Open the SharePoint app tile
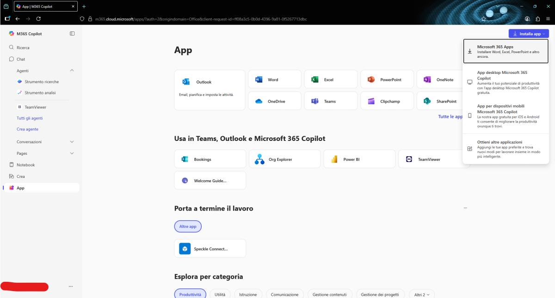This screenshot has height=298, width=555. 441,101
